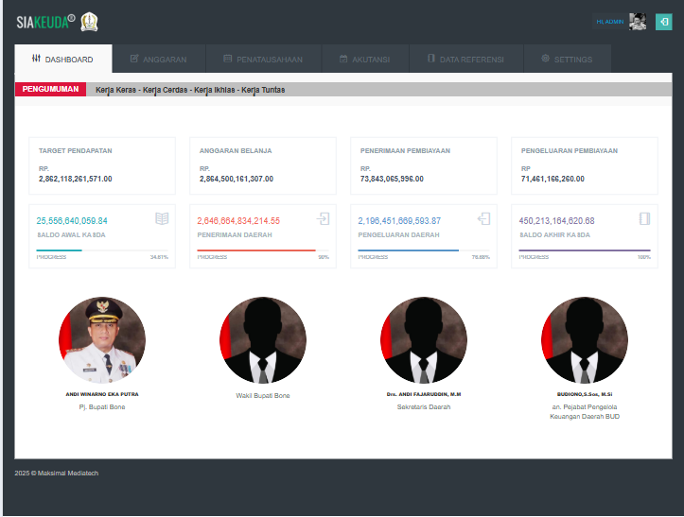684x517 pixels.
Task: Click the Penerimaan Daerah red progress bar
Action: click(255, 250)
